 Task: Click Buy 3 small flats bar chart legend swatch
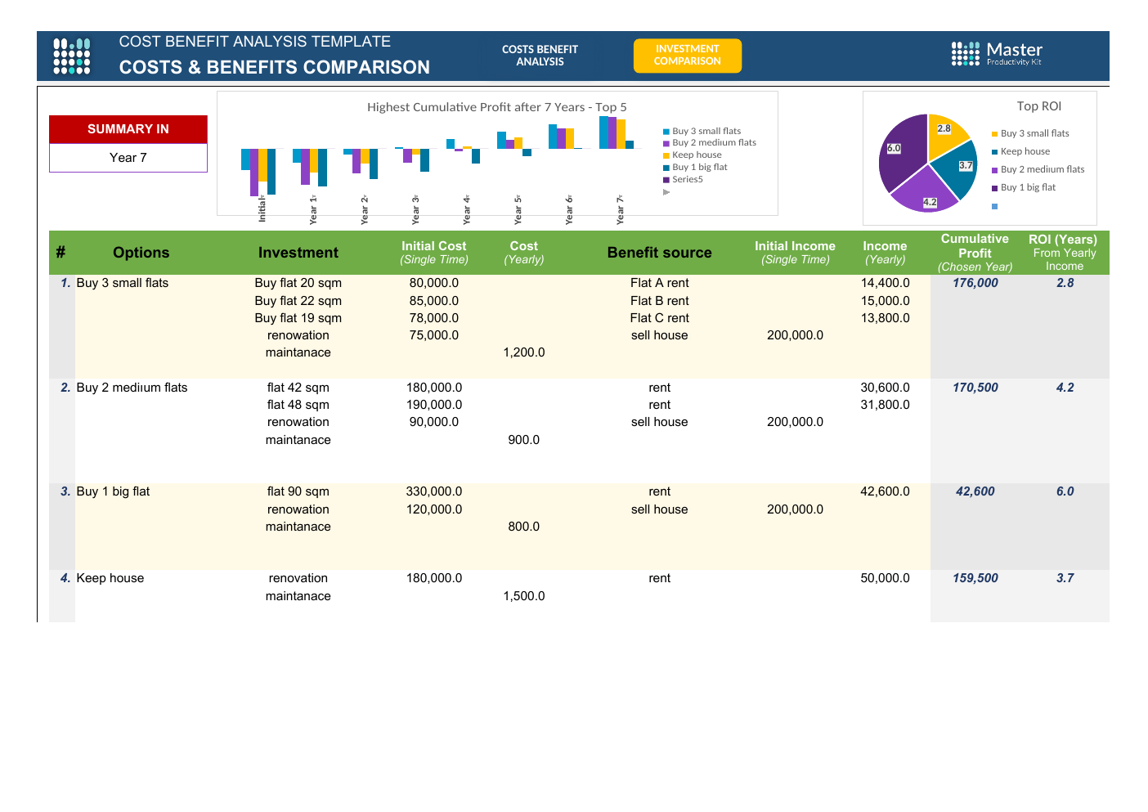pos(666,132)
